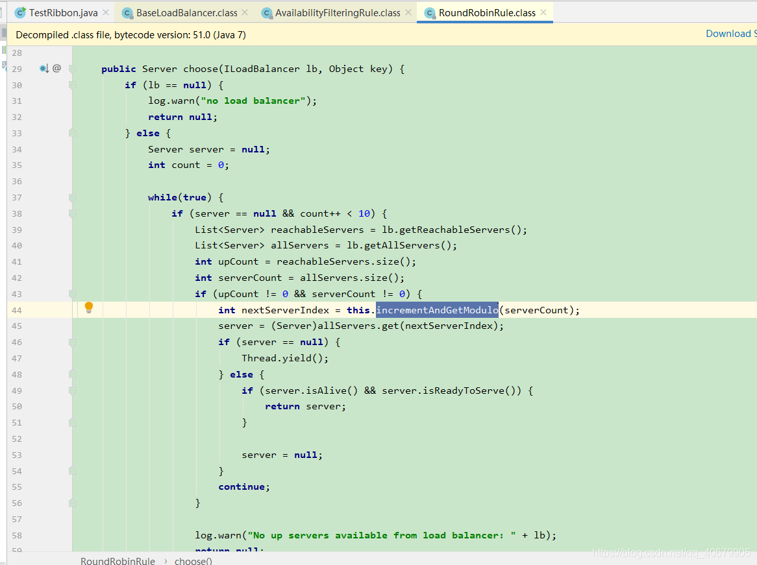
Task: Click the Download Sources link
Action: pos(731,34)
